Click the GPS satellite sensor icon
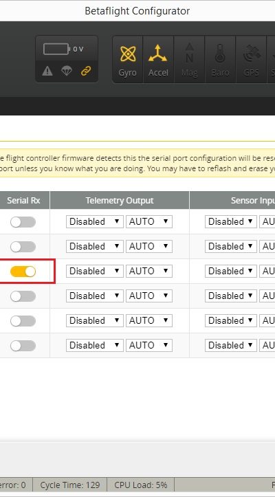The image size is (275, 497). (251, 59)
